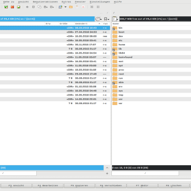191x191 pixels.
Task: Click the F5 Kopieren button
Action: [79, 186]
